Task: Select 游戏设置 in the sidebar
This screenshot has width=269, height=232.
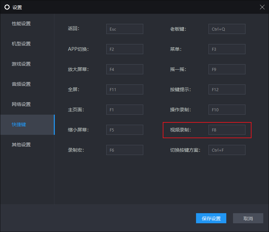Action: (x=22, y=64)
